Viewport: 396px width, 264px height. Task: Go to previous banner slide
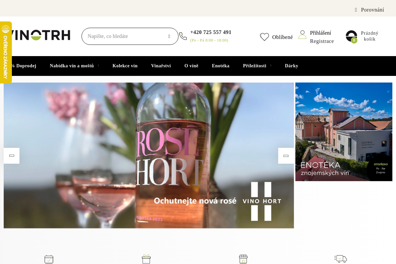click(12, 156)
